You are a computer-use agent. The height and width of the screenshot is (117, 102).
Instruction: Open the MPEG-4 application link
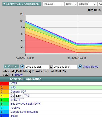point(15,100)
